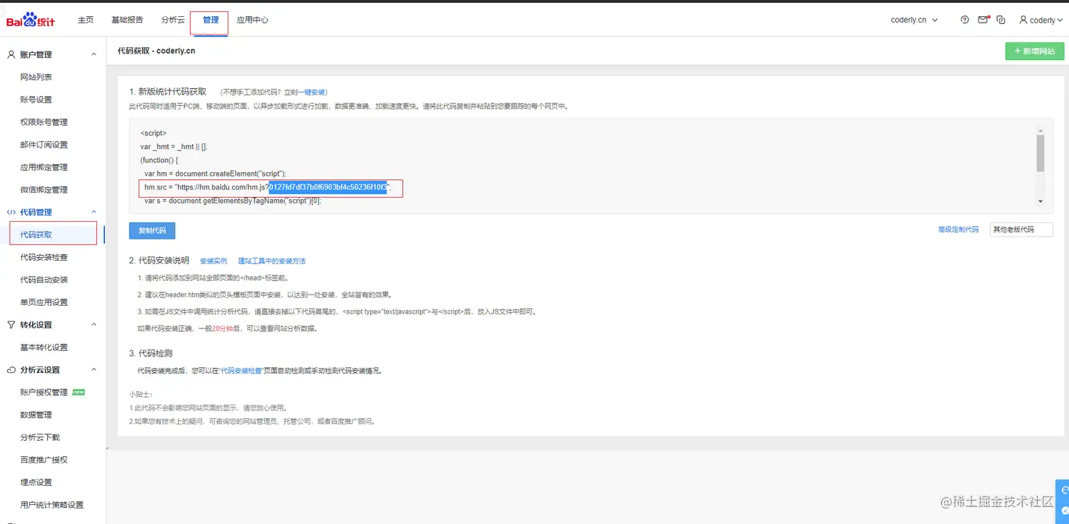
Task: Click the code box scroll up arrow
Action: point(1040,131)
